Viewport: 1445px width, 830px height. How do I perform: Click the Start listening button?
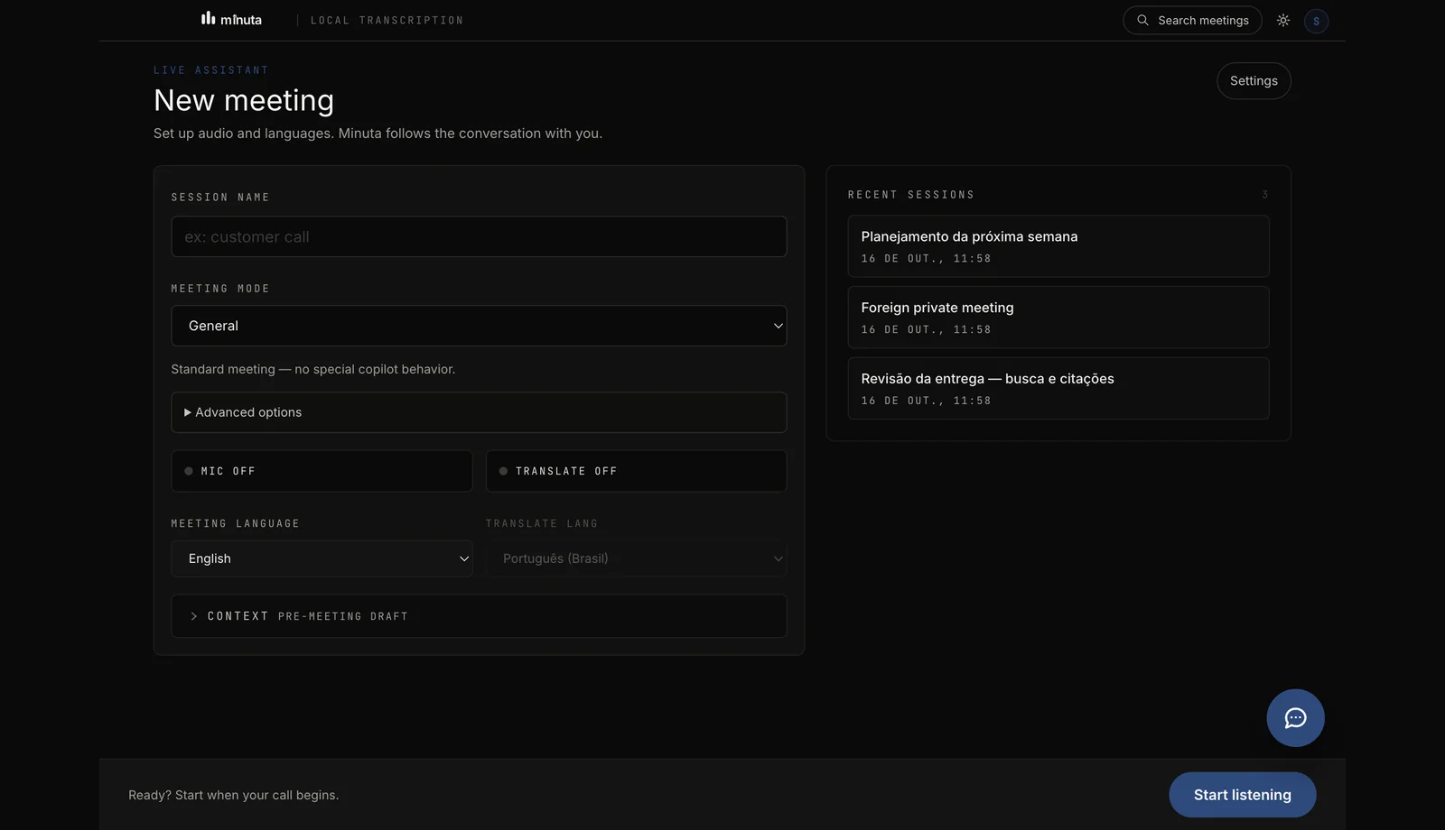click(x=1242, y=795)
